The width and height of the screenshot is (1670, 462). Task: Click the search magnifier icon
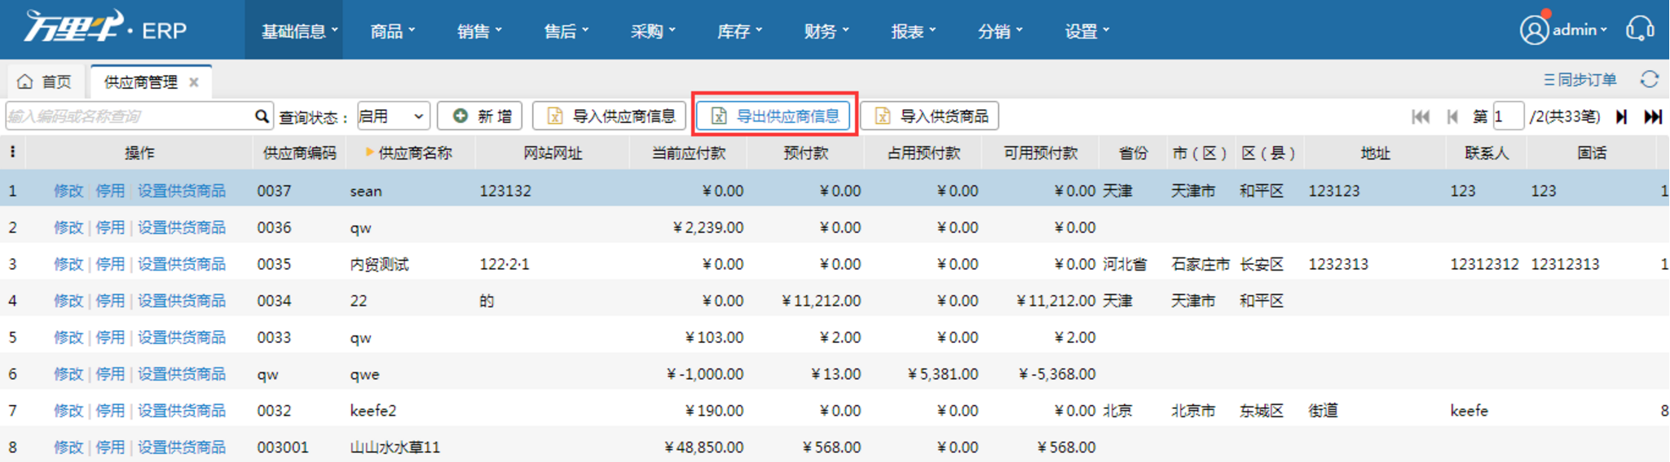click(x=262, y=117)
